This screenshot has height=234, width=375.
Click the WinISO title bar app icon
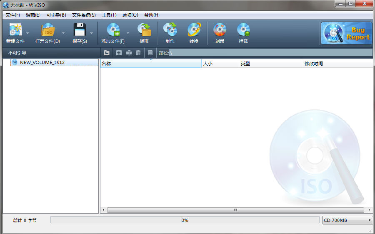point(6,5)
